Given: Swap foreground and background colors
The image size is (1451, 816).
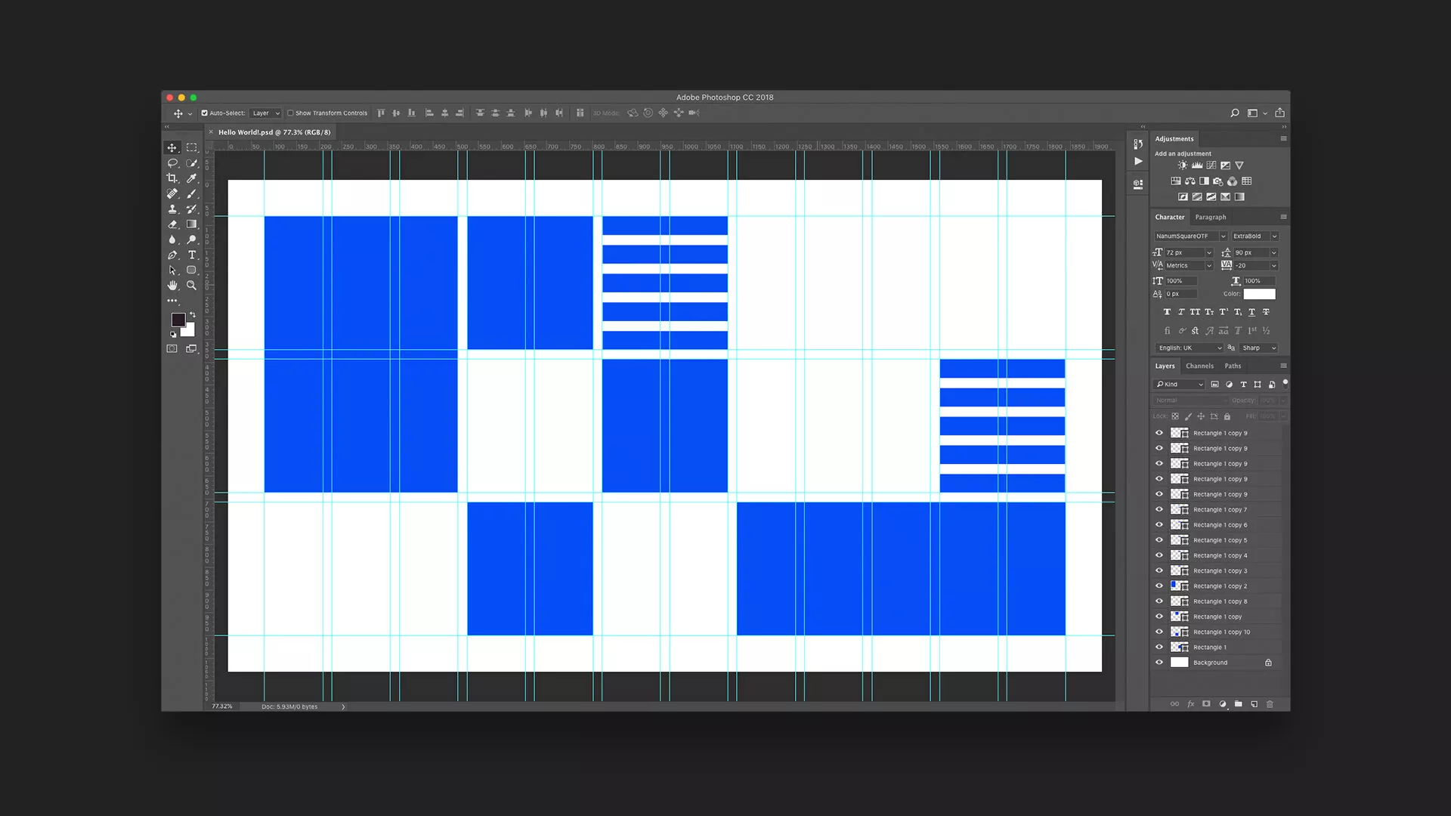Looking at the screenshot, I should click(x=193, y=314).
